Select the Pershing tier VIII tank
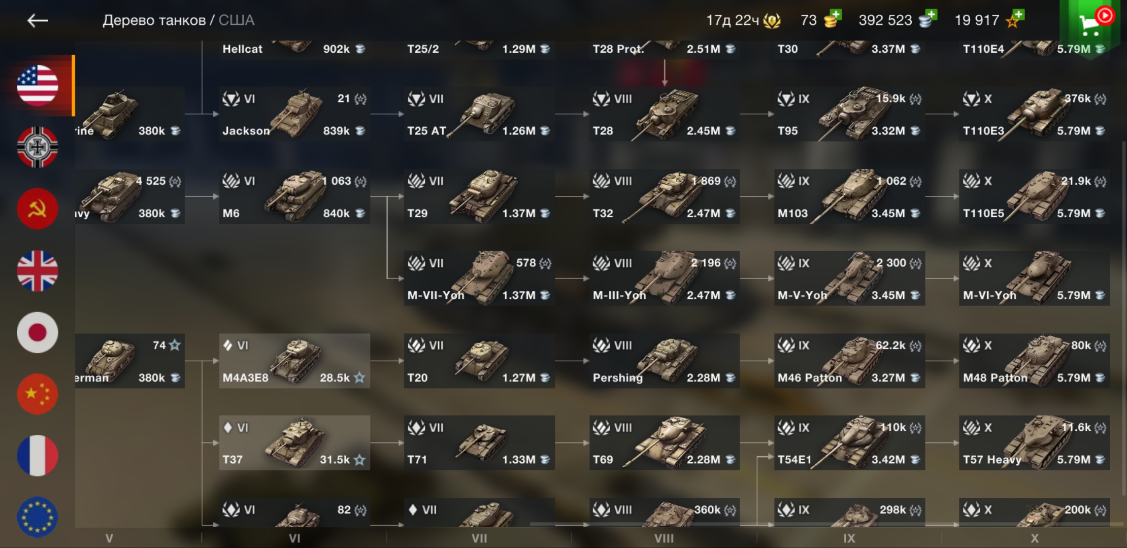1127x548 pixels. point(664,361)
